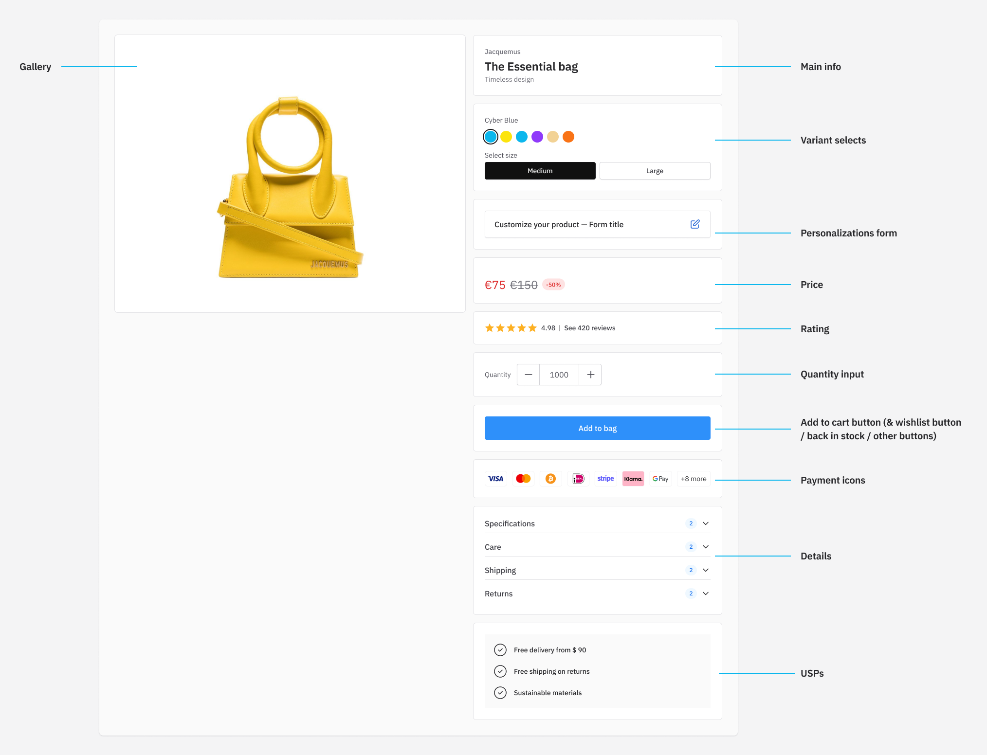Click the count badge on Specifications row
This screenshot has width=987, height=755.
691,523
